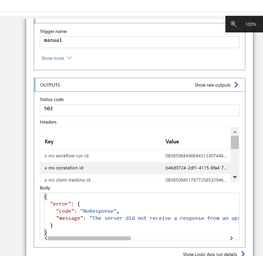The width and height of the screenshot is (263, 256).
Task: Click the Body scroll right arrow
Action: [x=231, y=238]
